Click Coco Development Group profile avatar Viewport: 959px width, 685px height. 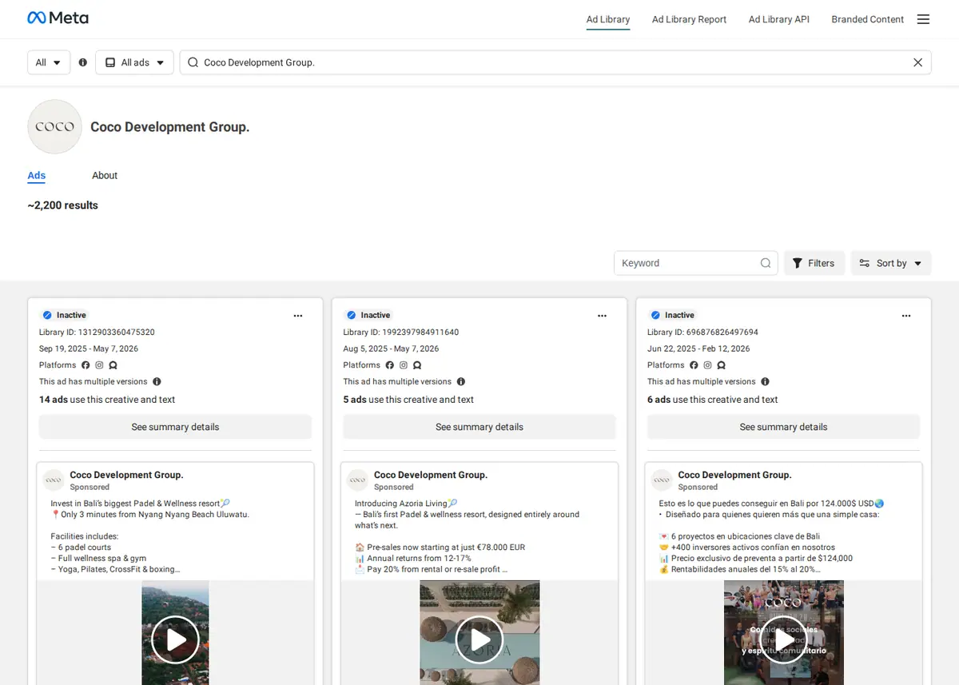coord(54,126)
